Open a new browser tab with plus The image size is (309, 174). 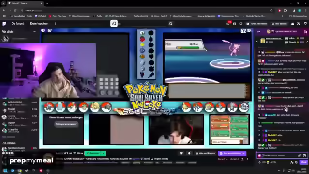[47, 3]
